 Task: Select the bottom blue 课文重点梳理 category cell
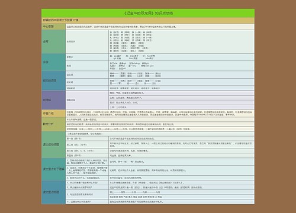coord(53,192)
